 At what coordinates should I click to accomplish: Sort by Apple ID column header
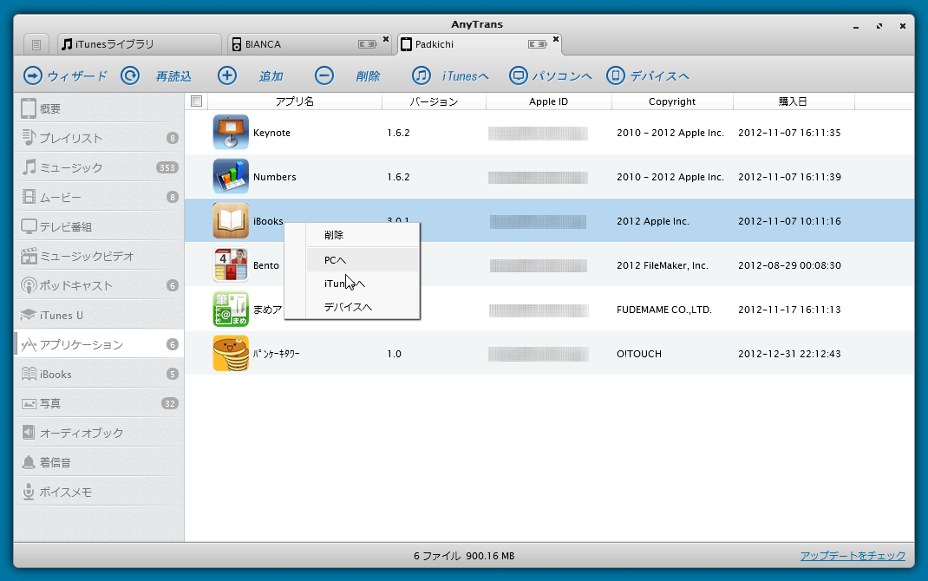[x=549, y=101]
